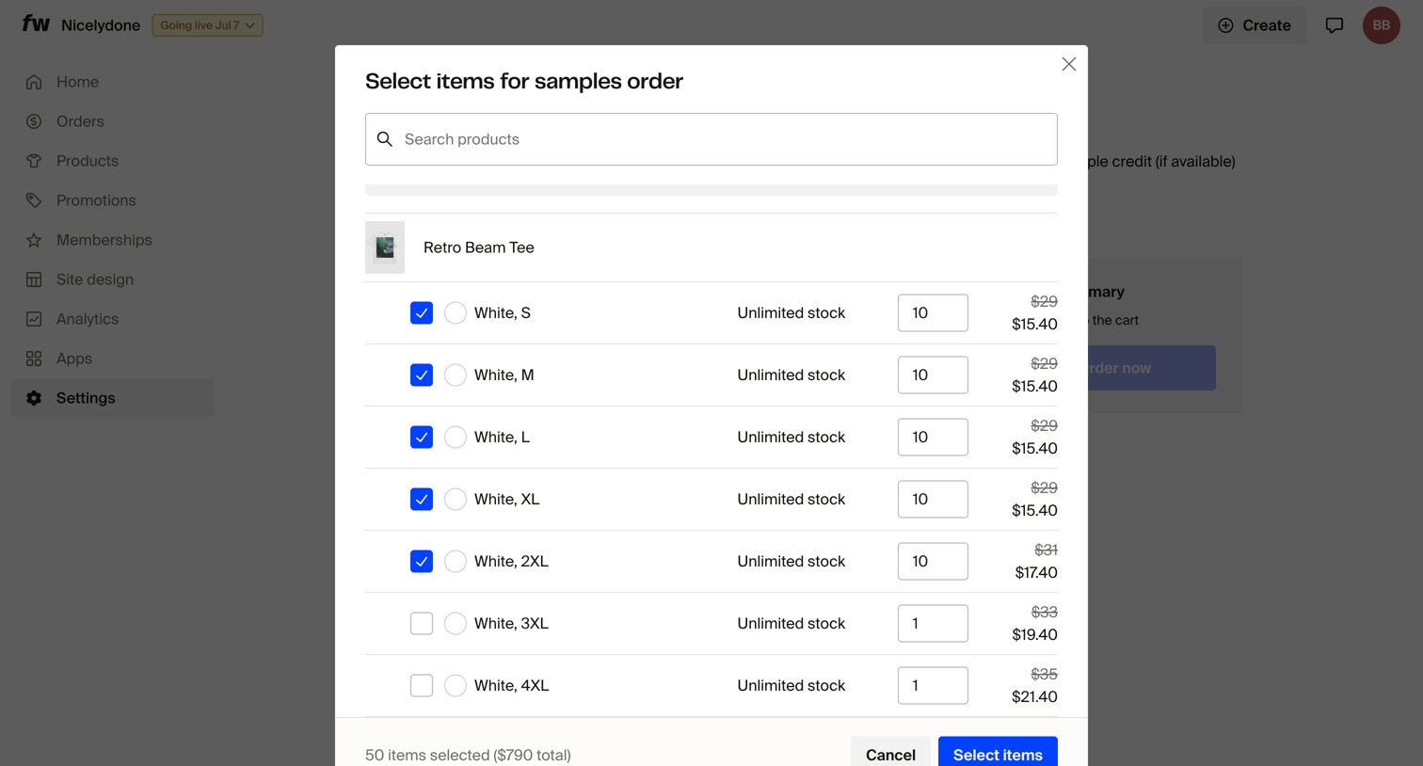Click the Analytics chart icon
The height and width of the screenshot is (766, 1423).
[34, 319]
